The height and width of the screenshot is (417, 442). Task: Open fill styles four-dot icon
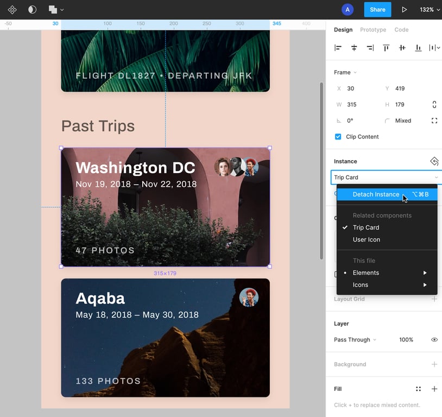pos(418,389)
